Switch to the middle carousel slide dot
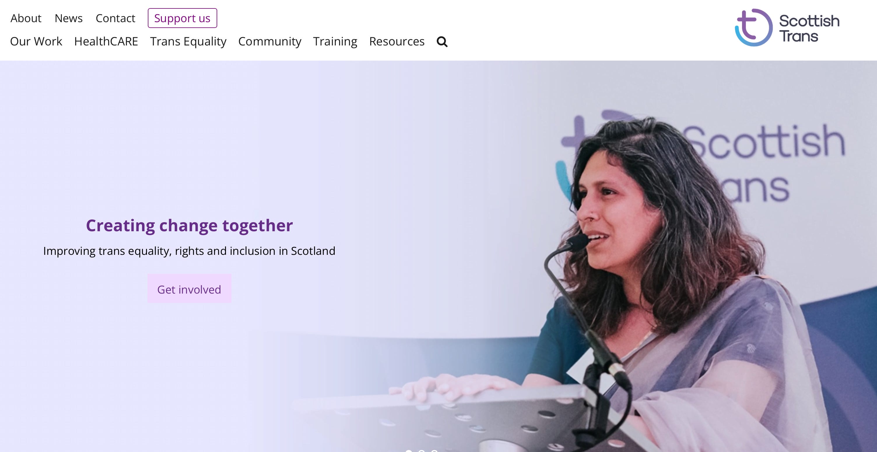This screenshot has height=452, width=877. pyautogui.click(x=422, y=451)
